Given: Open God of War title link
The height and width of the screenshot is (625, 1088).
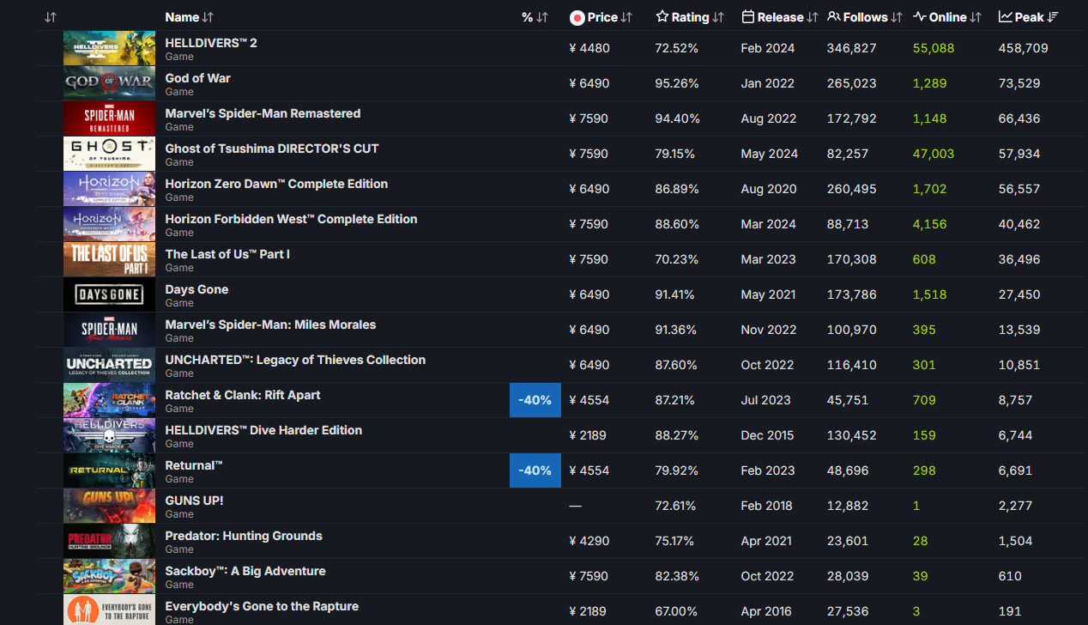Looking at the screenshot, I should [x=197, y=78].
